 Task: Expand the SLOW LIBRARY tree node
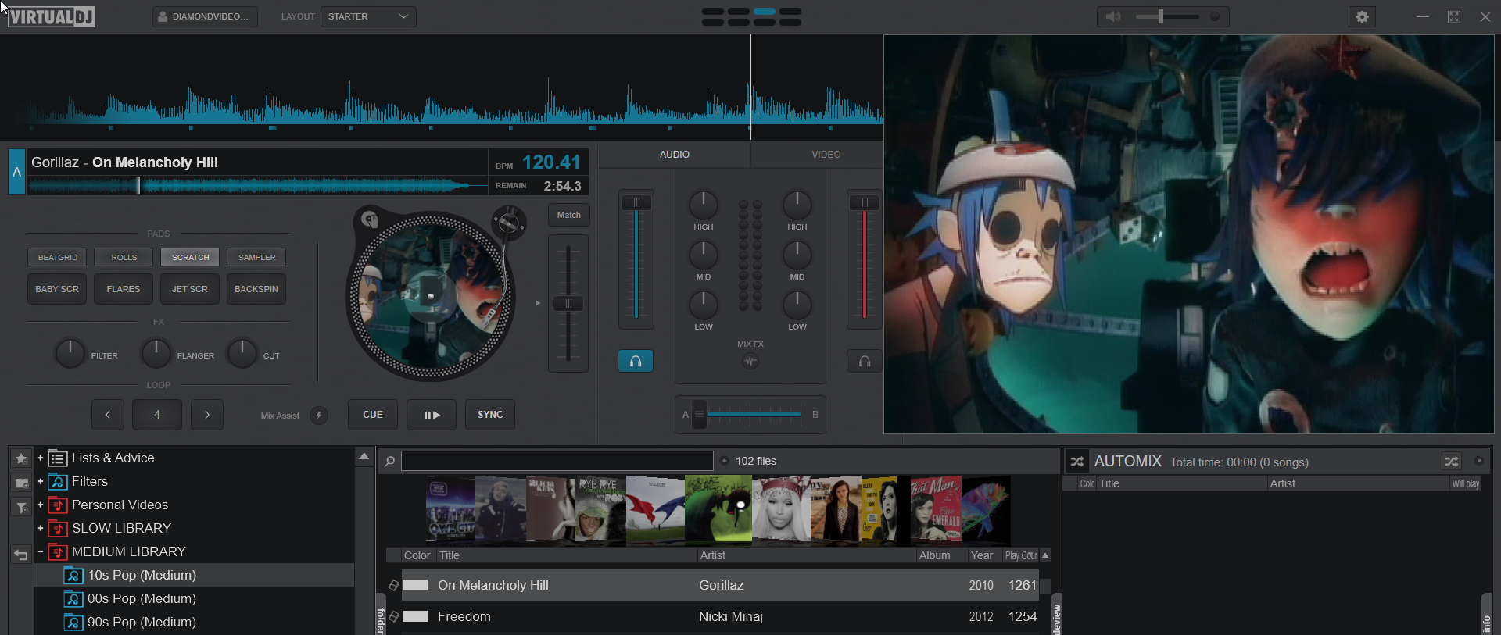[x=40, y=528]
